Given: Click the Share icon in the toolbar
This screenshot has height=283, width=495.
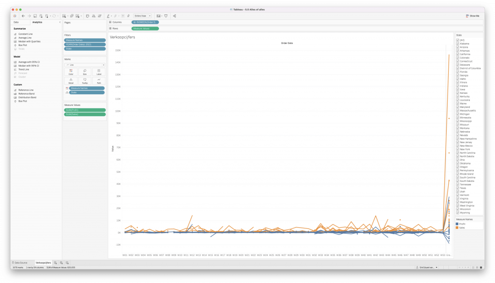Looking at the screenshot, I should [x=175, y=16].
